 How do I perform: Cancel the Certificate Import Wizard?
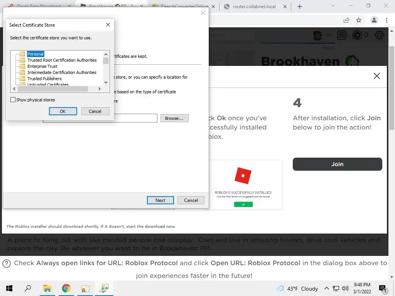pos(191,200)
